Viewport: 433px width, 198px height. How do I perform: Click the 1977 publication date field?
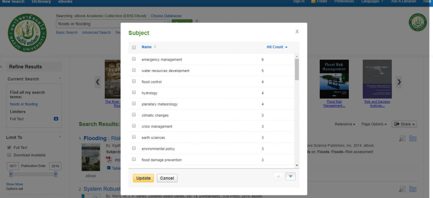click(13, 166)
